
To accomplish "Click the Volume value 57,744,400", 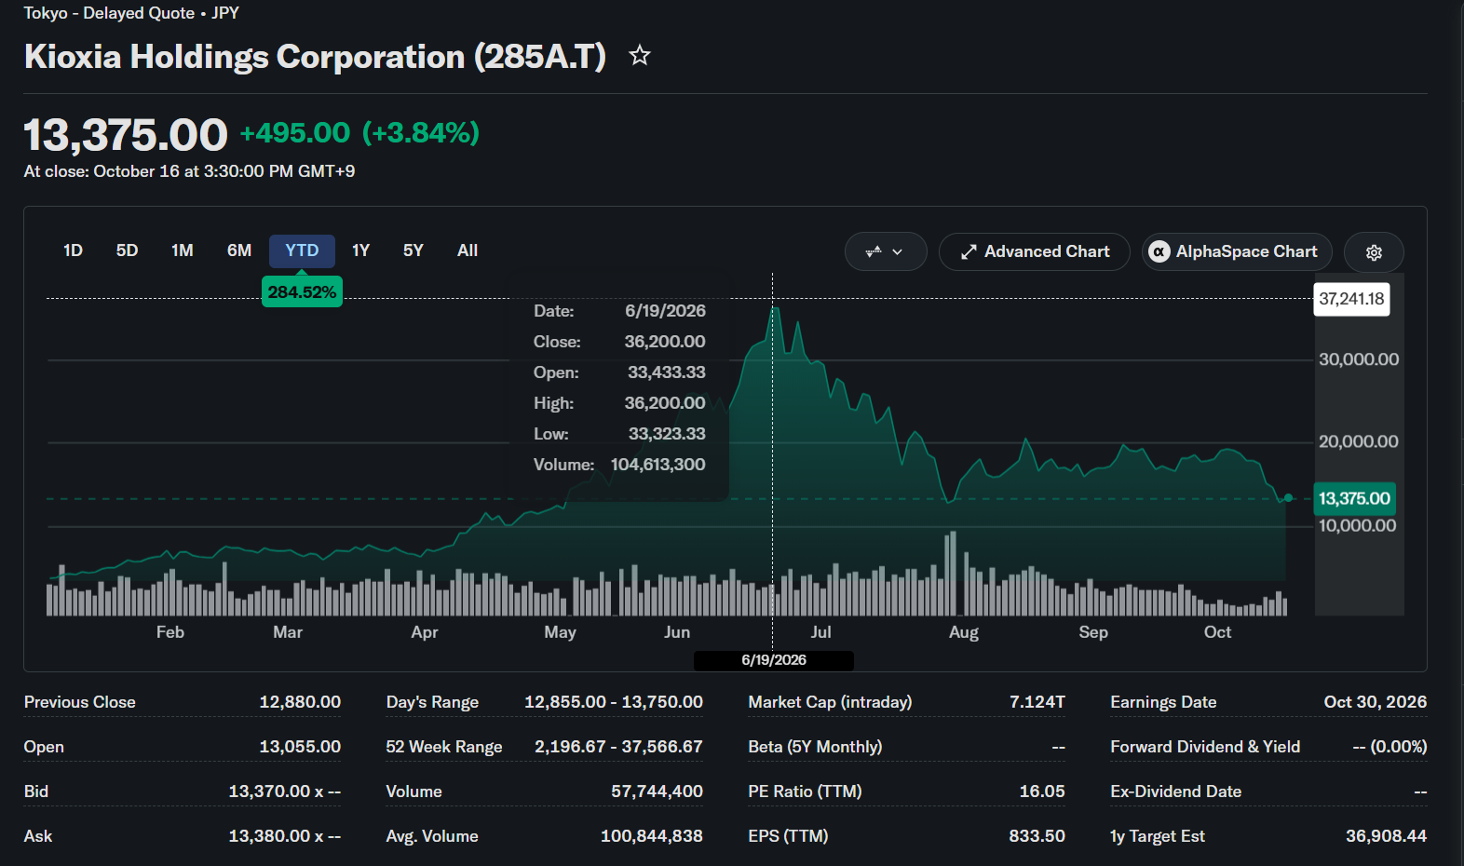I will tap(657, 792).
